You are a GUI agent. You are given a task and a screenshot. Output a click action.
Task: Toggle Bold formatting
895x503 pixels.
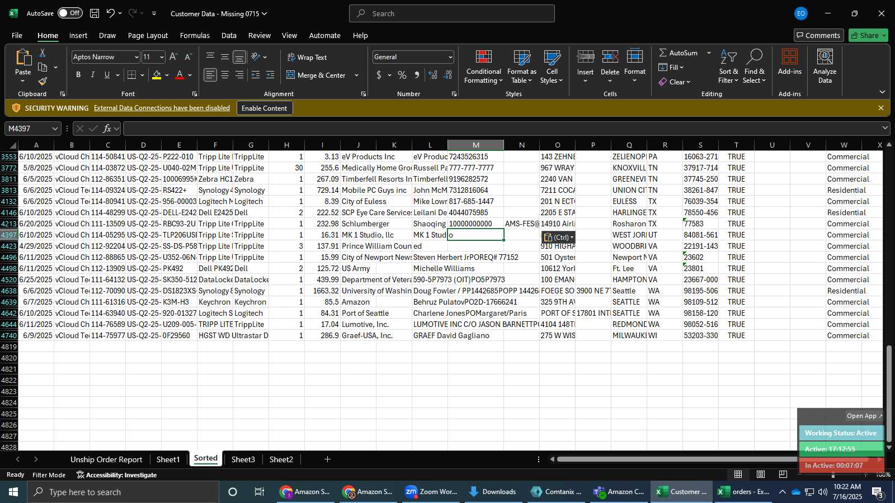point(78,75)
